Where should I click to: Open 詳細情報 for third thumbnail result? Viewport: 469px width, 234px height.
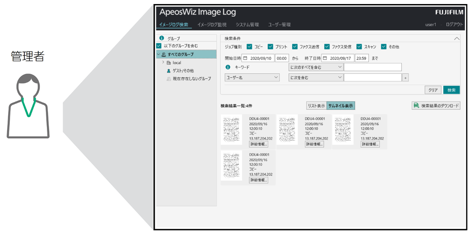coord(370,144)
